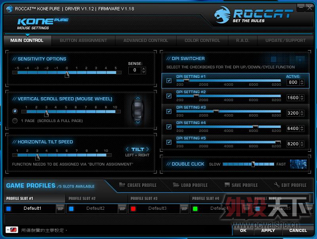The image size is (317, 239).
Task: Toggle DPI Setting #2 checkbox
Action: pyautogui.click(x=169, y=96)
